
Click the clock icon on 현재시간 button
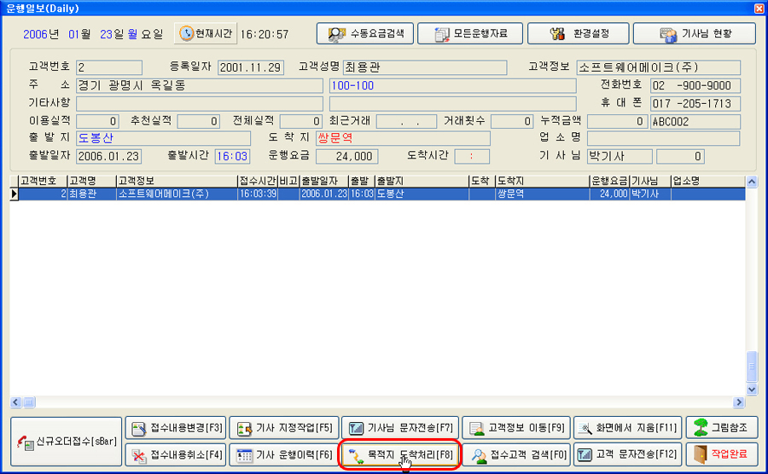pyautogui.click(x=186, y=33)
